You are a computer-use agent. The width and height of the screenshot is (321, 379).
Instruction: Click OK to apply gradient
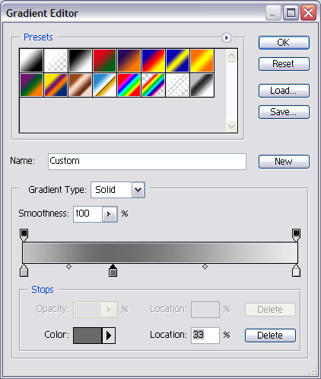pos(284,43)
